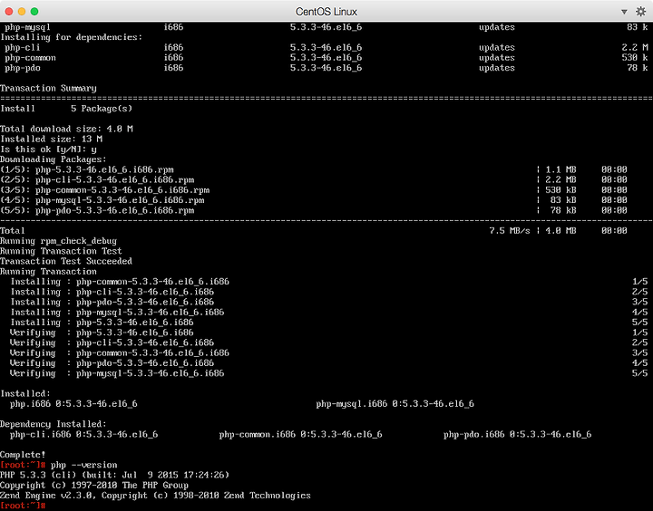Click 'PHP 5.3.3 (cli)' version output line

click(114, 476)
